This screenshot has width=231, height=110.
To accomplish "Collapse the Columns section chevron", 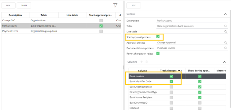I will [x=224, y=62].
